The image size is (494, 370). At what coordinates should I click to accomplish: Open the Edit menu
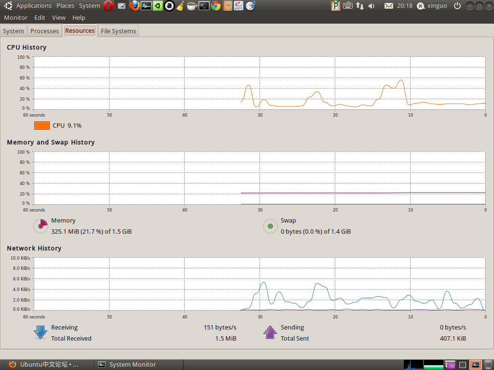point(40,18)
